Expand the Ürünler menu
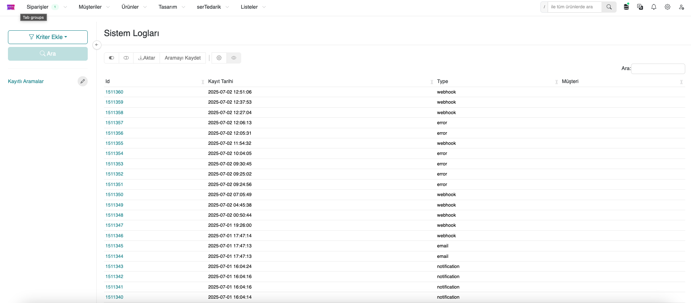The width and height of the screenshot is (691, 303). 134,7
